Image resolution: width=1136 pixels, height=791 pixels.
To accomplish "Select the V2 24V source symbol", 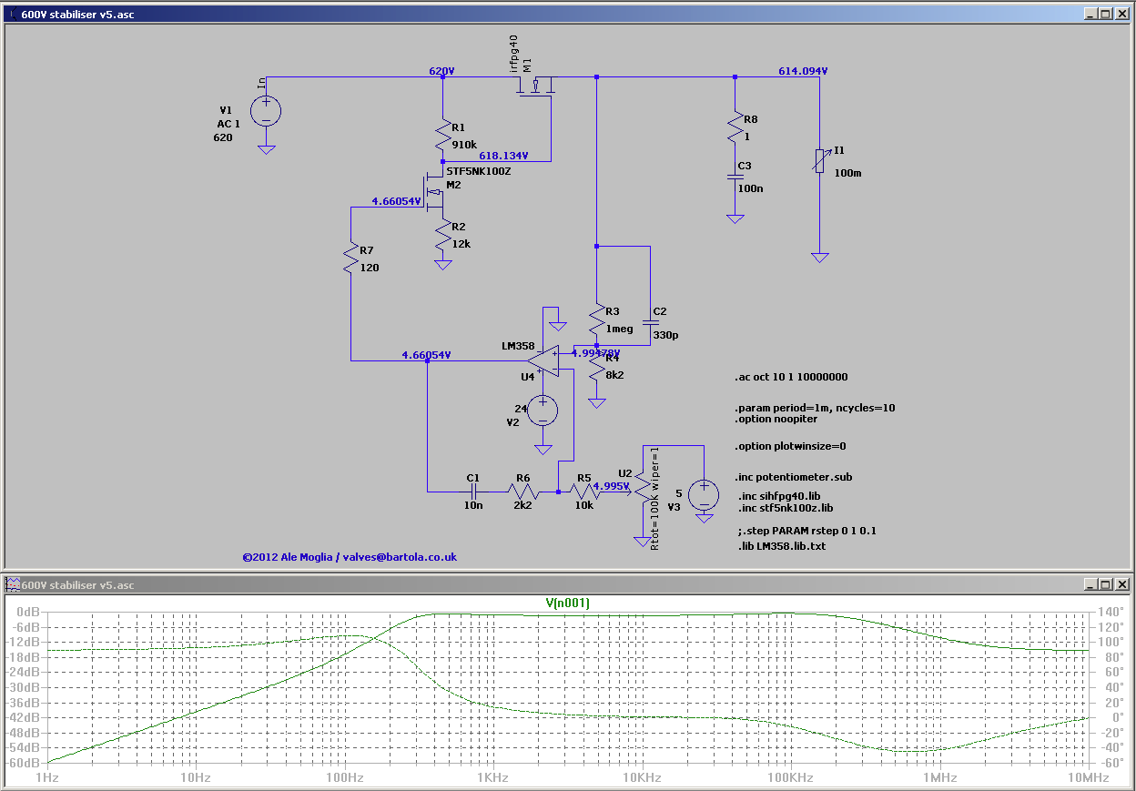I will [x=543, y=411].
